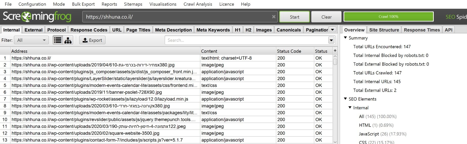Click the Start crawl button
The height and width of the screenshot is (144, 467).
pos(294,17)
